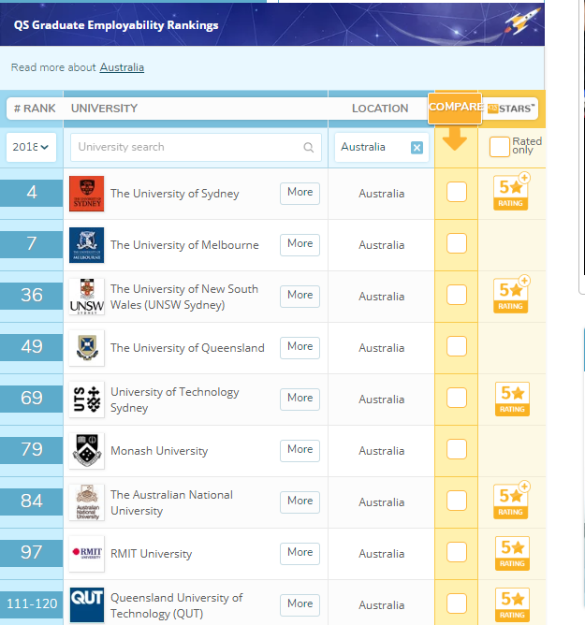
Task: Tick compare checkbox for Australian National University
Action: 457,501
